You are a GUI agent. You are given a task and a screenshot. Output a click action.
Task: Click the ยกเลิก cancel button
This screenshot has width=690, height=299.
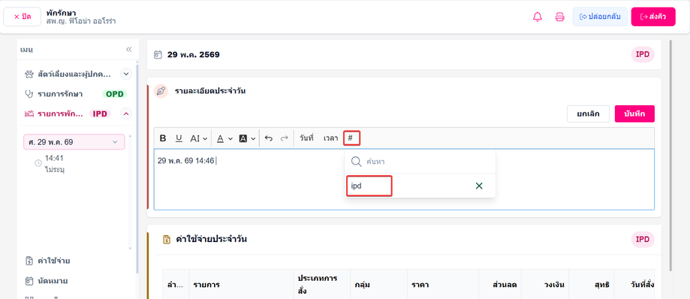(x=588, y=113)
